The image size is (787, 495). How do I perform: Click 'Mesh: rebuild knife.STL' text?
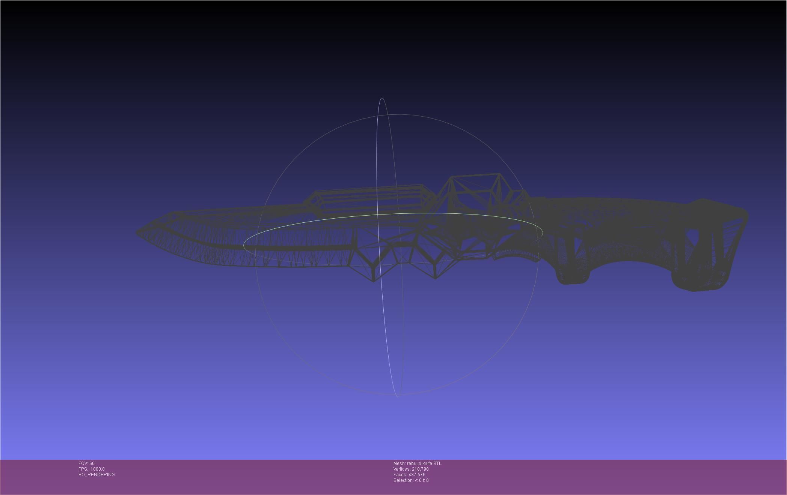[x=418, y=463]
